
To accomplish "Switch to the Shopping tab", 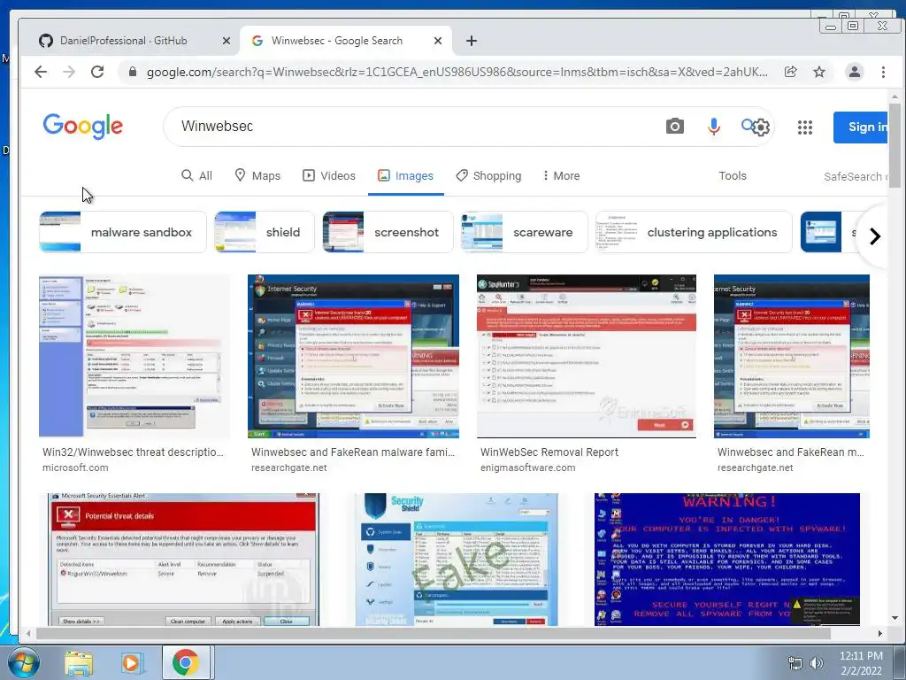I will 488,176.
